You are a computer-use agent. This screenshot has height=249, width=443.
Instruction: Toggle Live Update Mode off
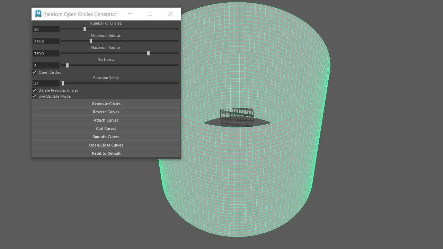34,96
